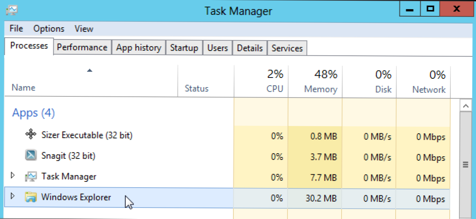Click the Task Manager process icon
This screenshot has width=476, height=219.
tap(31, 177)
